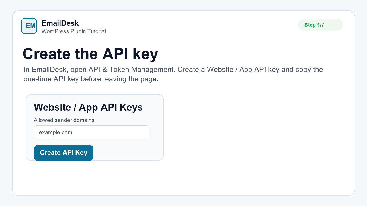The image size is (367, 206).
Task: Select the EmailDesk brand name
Action: [60, 23]
